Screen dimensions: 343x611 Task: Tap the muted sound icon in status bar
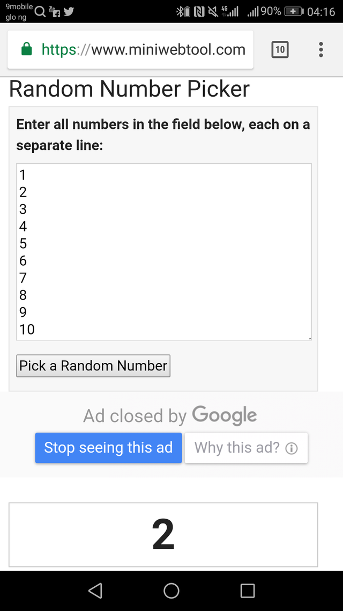point(213,11)
